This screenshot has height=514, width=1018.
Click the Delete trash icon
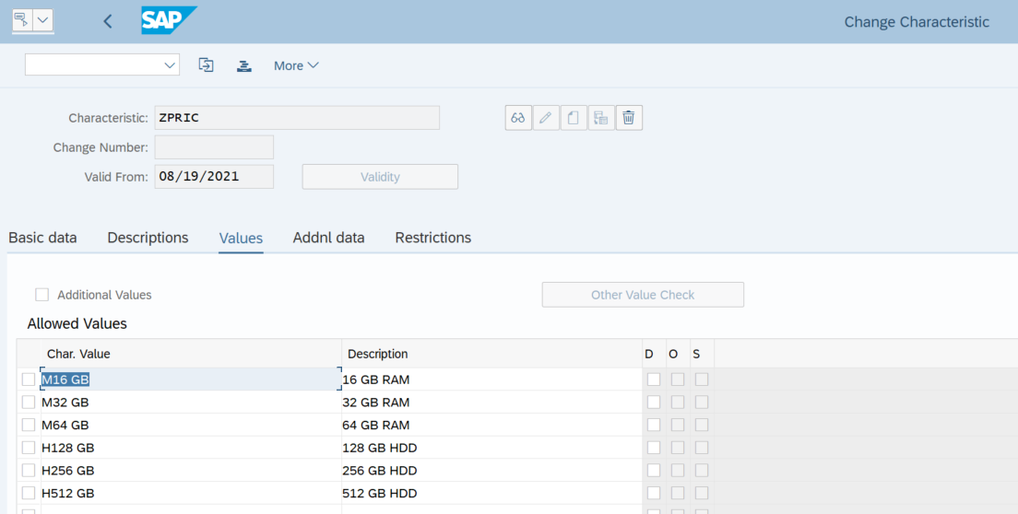click(x=629, y=117)
